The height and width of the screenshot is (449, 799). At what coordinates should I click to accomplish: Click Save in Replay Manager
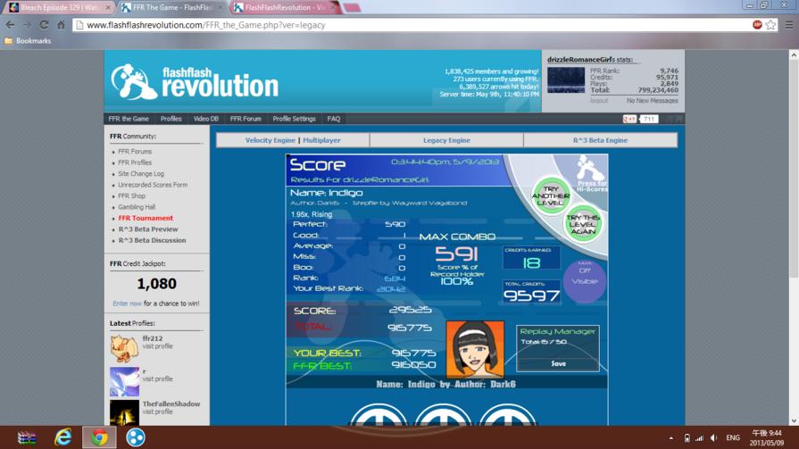point(558,364)
